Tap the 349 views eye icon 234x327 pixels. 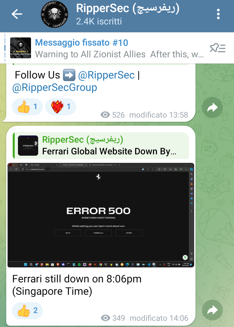[105, 318]
